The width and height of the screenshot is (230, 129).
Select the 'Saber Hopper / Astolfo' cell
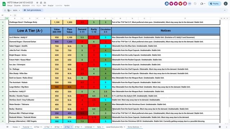[30, 46]
